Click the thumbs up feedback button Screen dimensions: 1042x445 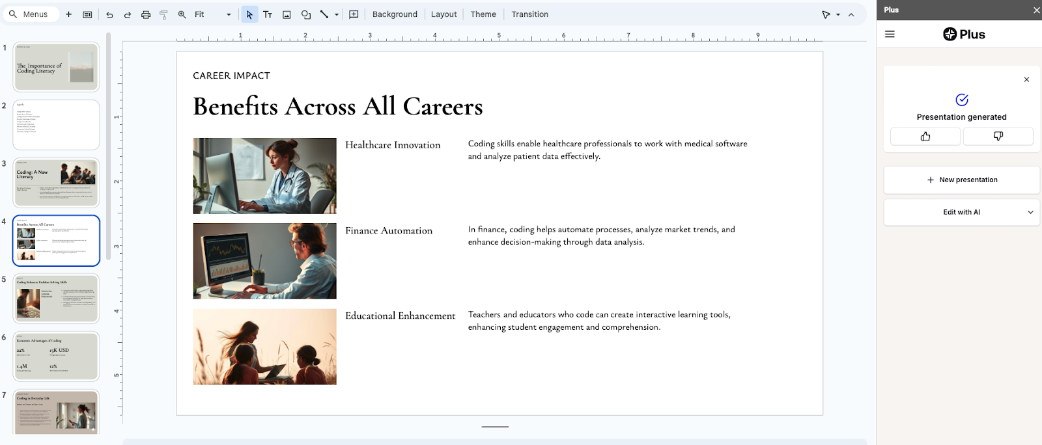pos(925,136)
